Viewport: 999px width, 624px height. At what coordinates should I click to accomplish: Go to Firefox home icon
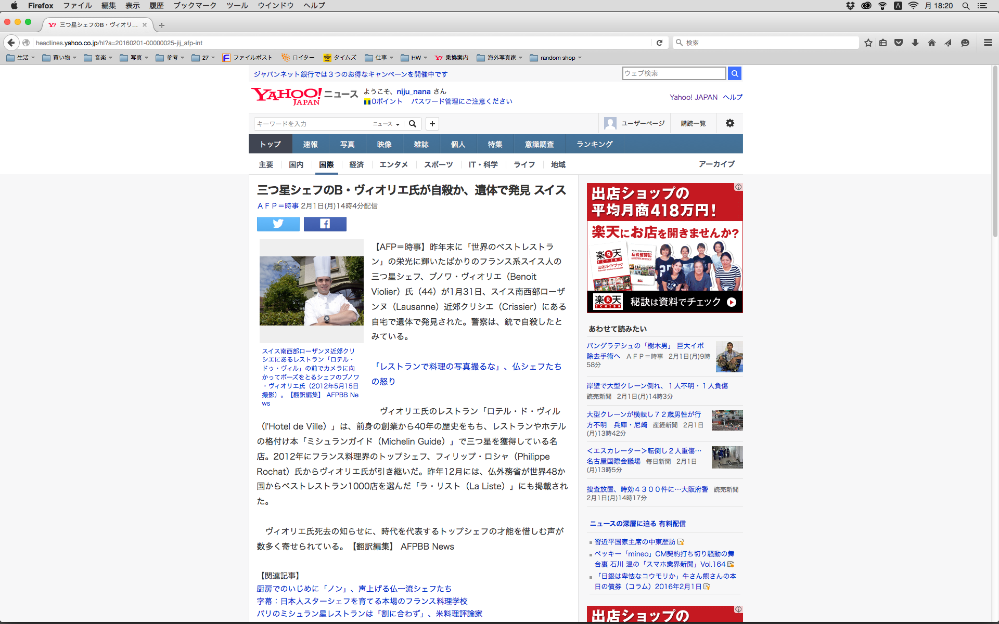tap(931, 43)
